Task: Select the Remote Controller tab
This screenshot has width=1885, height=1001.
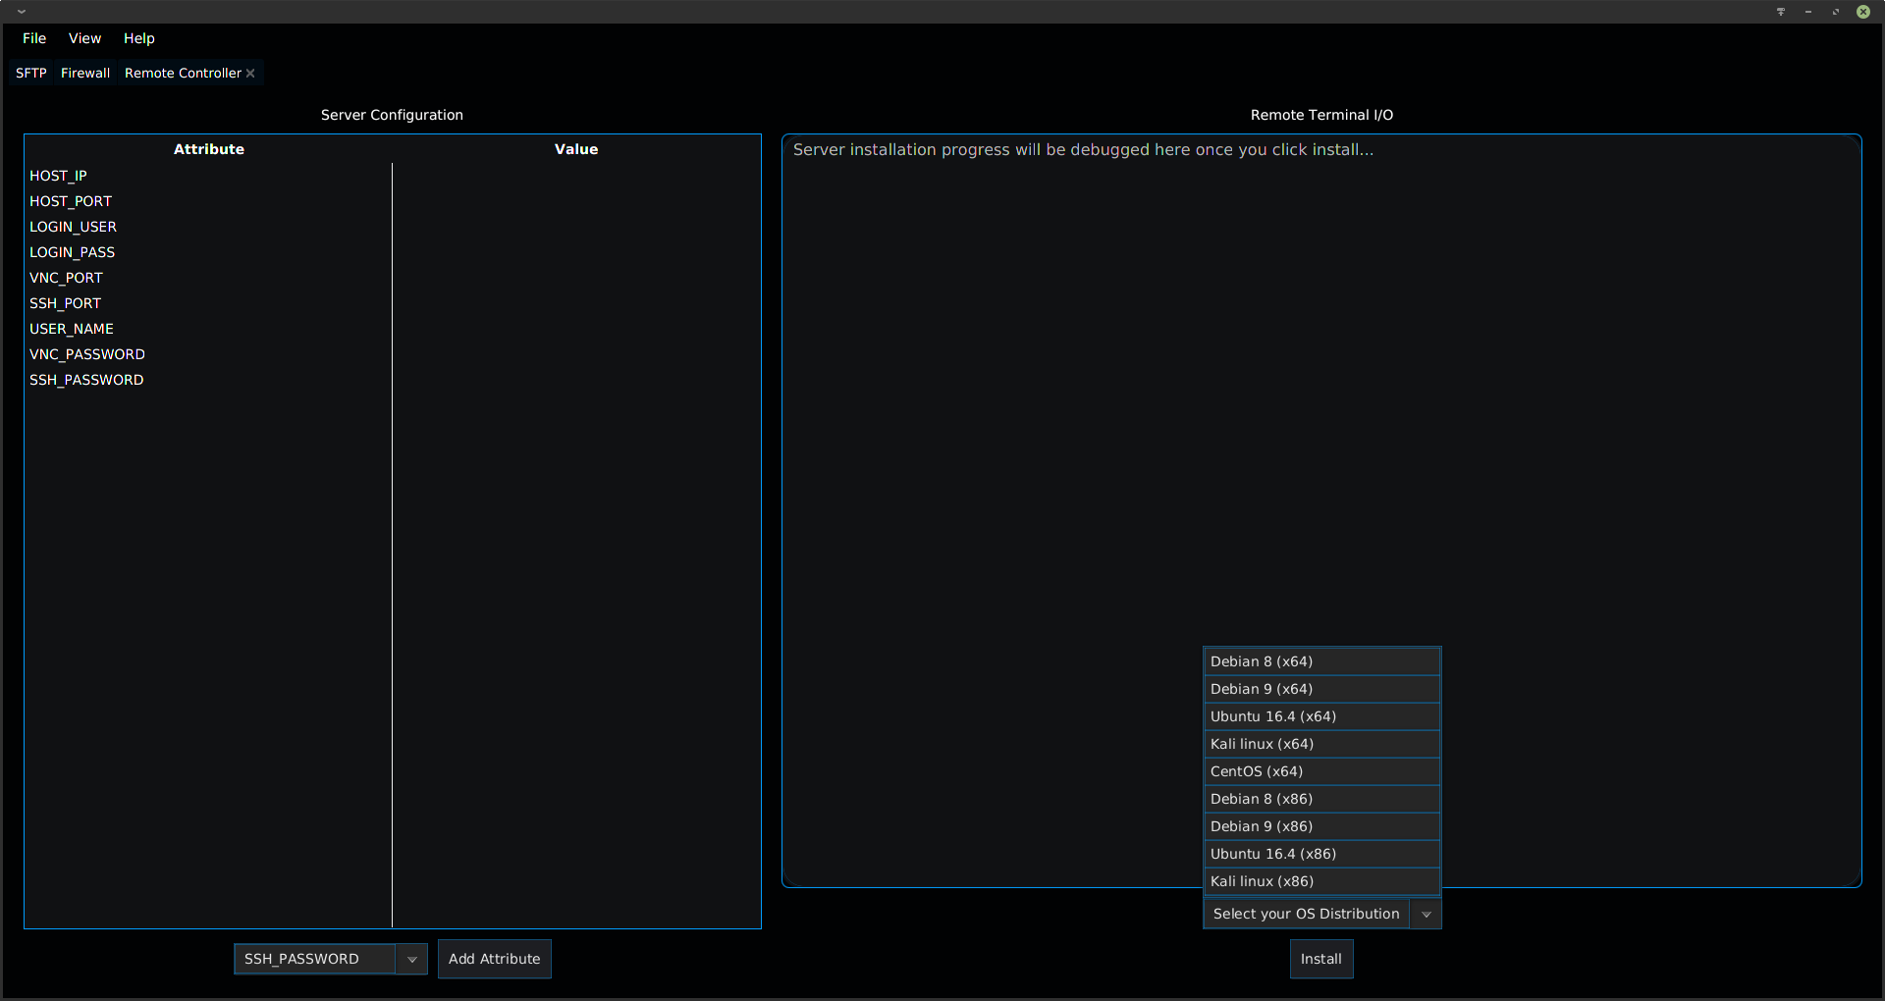Action: coord(183,74)
